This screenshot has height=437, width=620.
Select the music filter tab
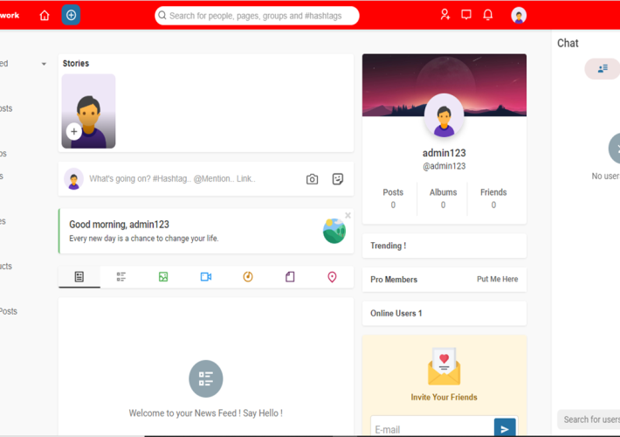click(x=248, y=277)
